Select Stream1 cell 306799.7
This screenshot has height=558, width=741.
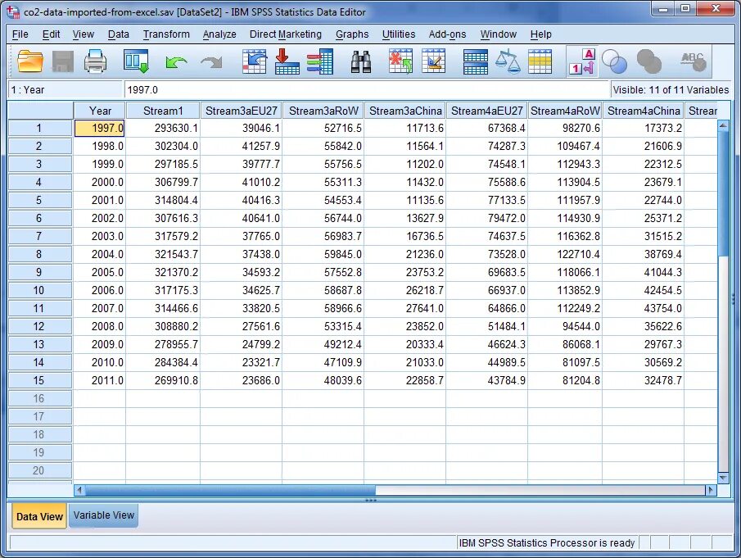[163, 182]
